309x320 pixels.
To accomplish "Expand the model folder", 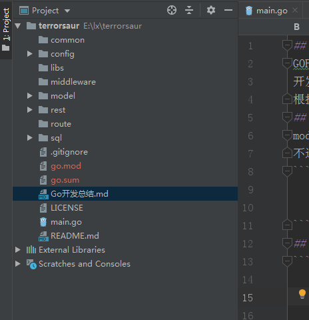I will coord(30,96).
